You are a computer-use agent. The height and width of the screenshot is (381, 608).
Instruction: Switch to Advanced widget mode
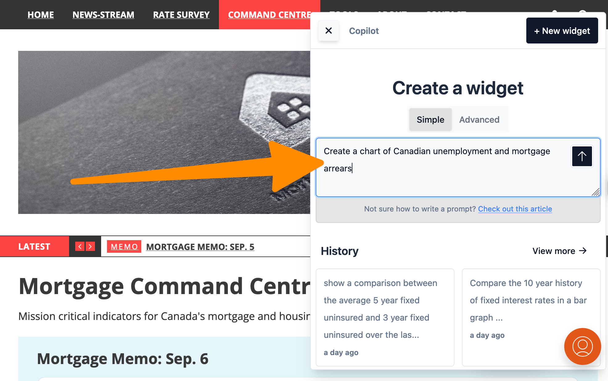point(479,120)
